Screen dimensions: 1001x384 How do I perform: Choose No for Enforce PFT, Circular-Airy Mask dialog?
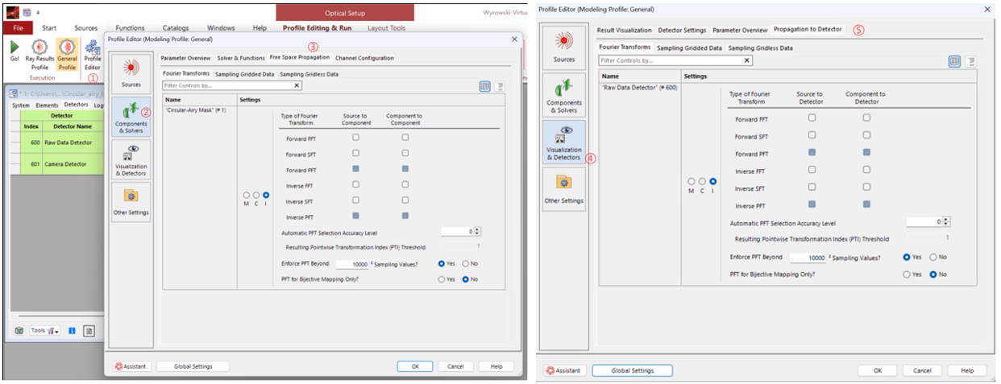[x=466, y=263]
